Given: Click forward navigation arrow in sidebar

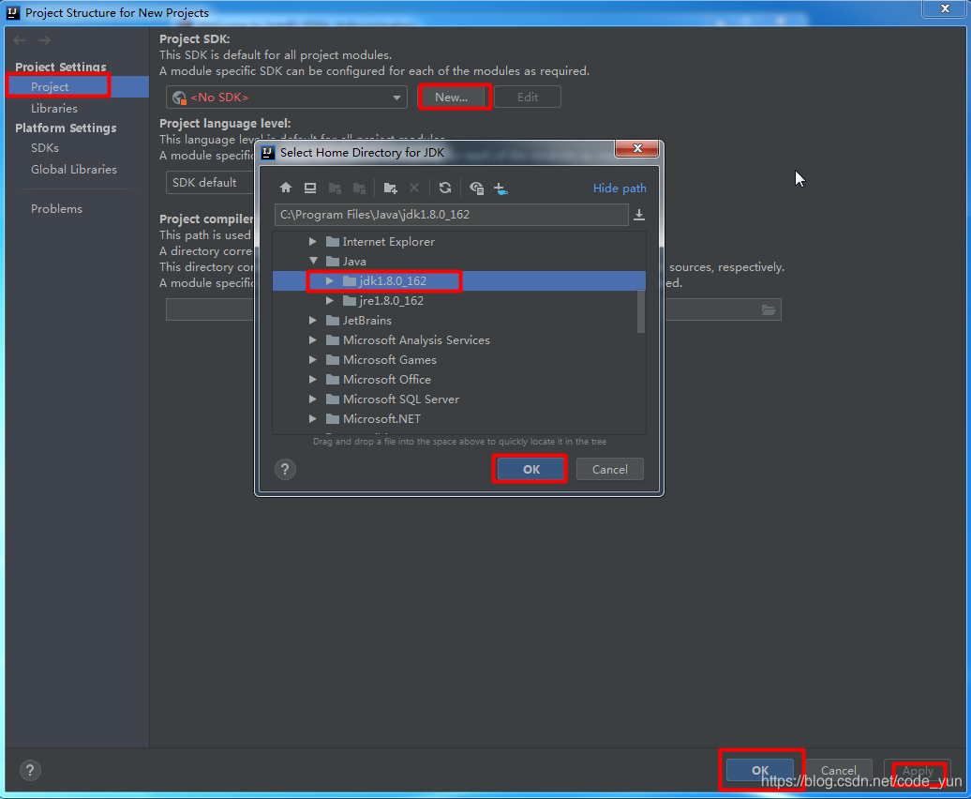Looking at the screenshot, I should (x=44, y=40).
